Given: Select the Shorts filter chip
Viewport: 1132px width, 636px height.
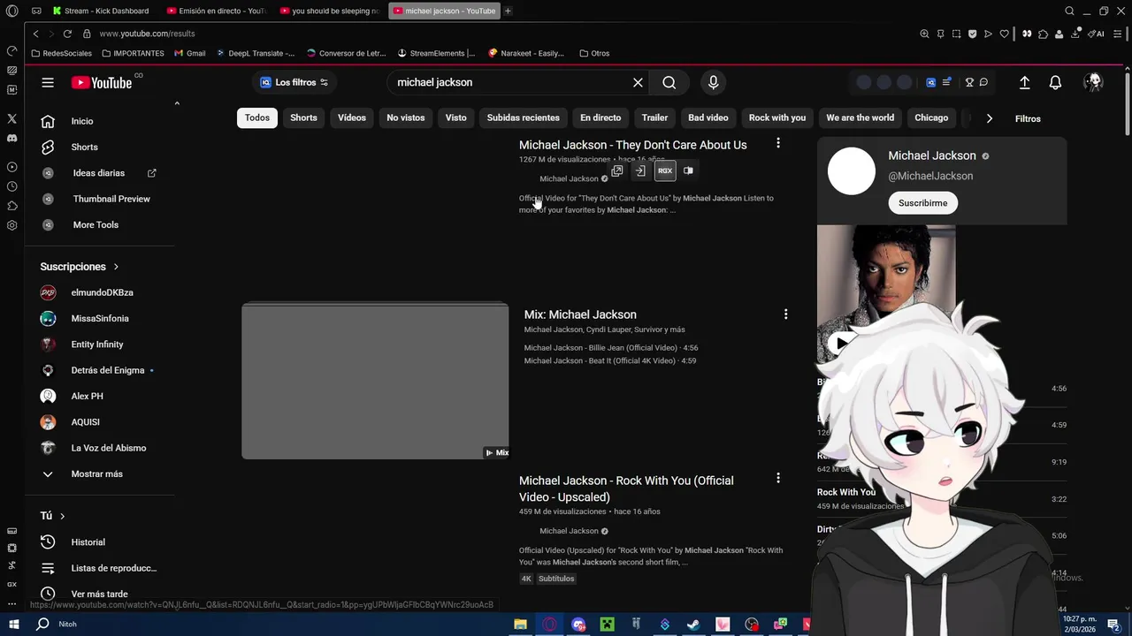Looking at the screenshot, I should pyautogui.click(x=303, y=118).
